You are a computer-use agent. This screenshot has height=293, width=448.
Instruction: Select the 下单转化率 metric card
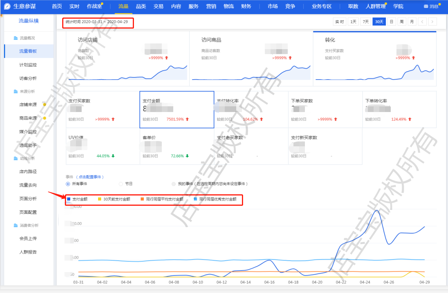[399, 109]
